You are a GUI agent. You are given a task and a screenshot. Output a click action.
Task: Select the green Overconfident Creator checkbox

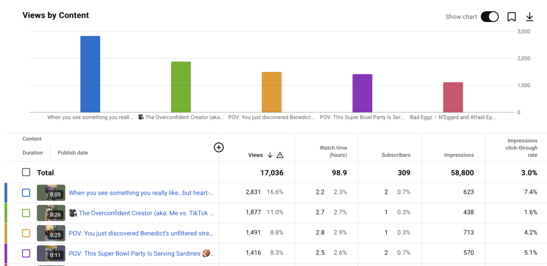tap(26, 213)
